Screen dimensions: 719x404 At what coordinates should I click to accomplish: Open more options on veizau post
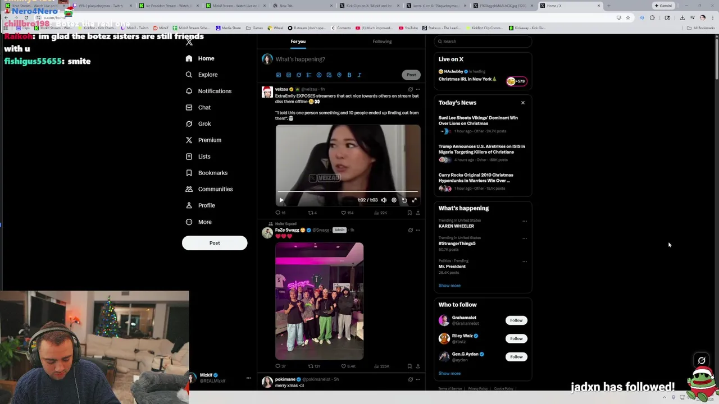pyautogui.click(x=418, y=89)
